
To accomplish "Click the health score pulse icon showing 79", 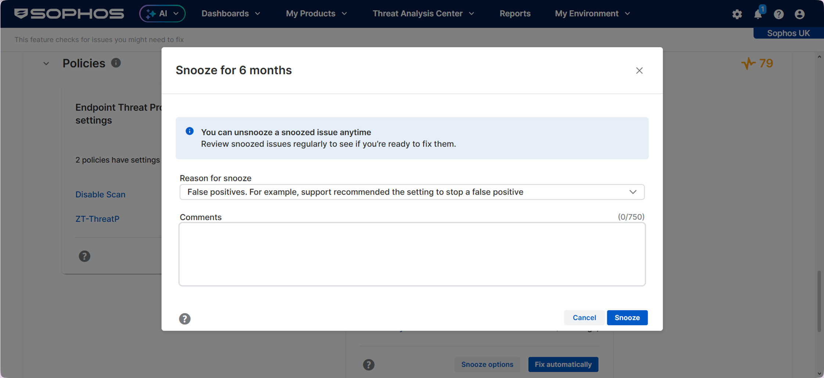I will point(748,63).
